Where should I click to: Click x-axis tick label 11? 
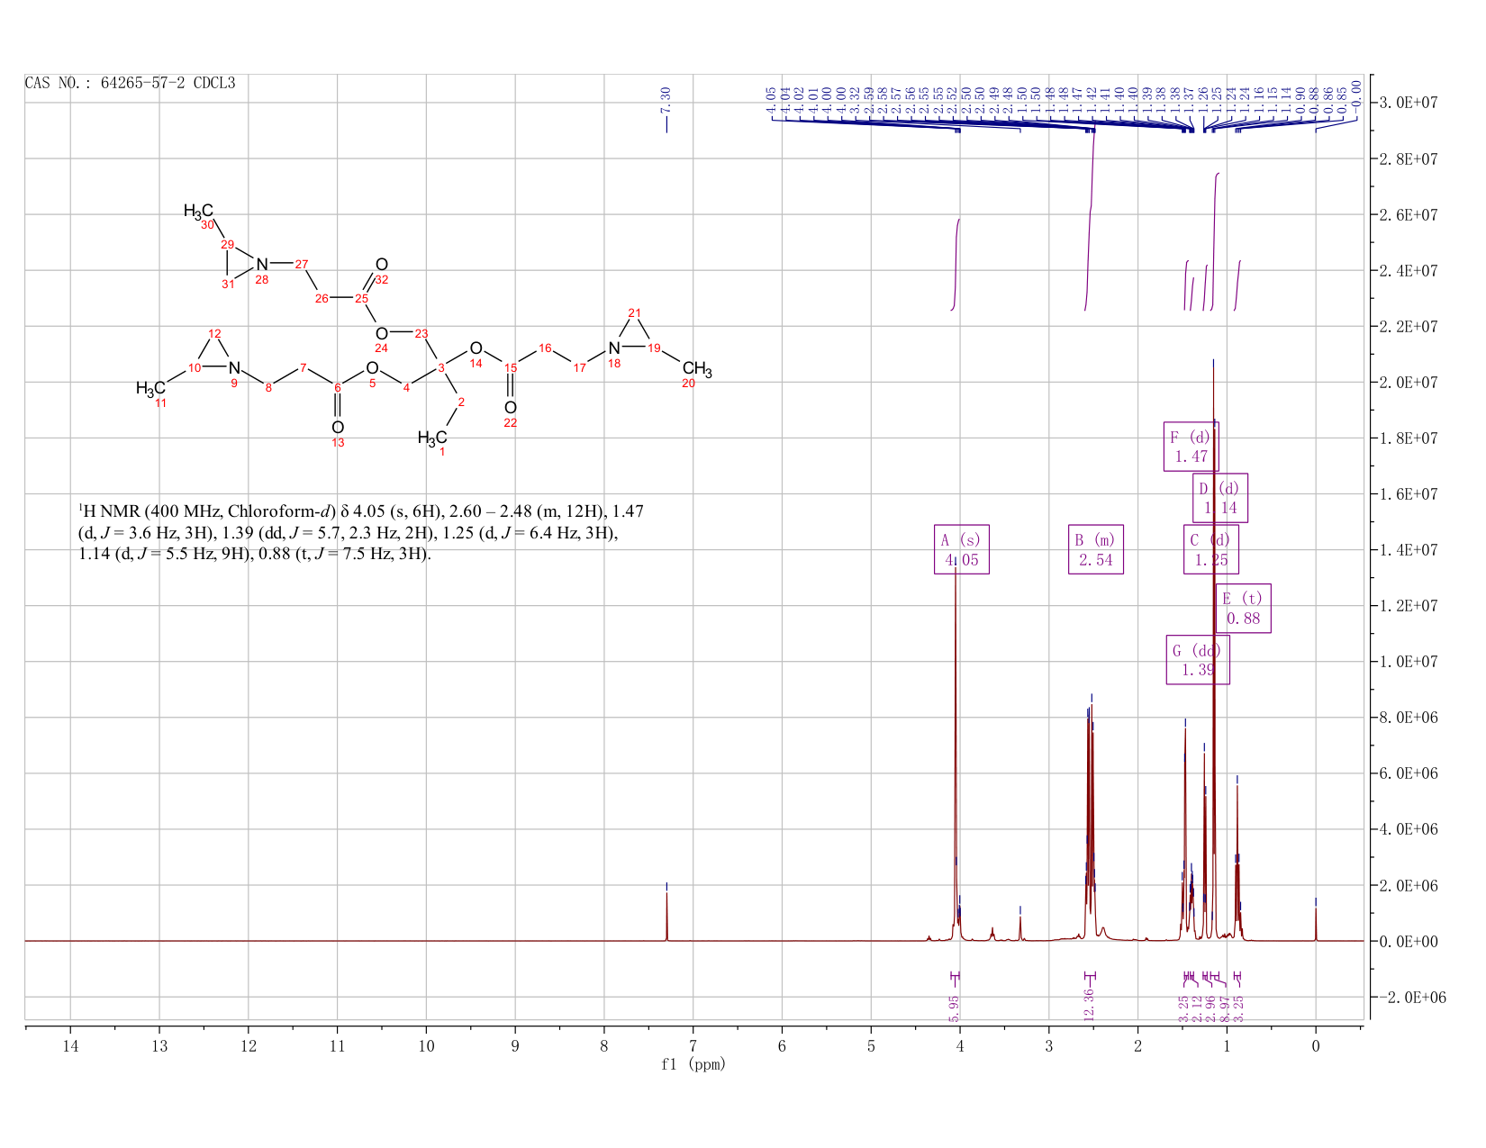tap(338, 1046)
